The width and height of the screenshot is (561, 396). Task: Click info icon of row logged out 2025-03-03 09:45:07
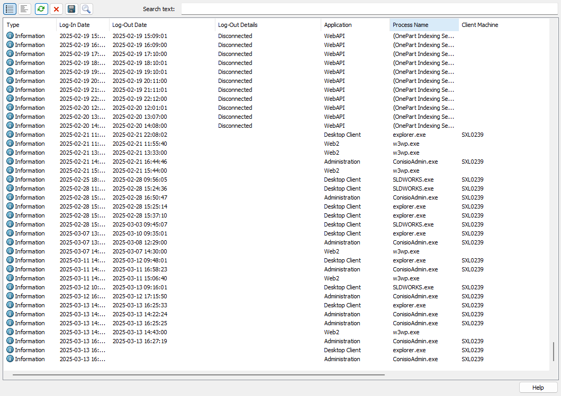pos(10,224)
